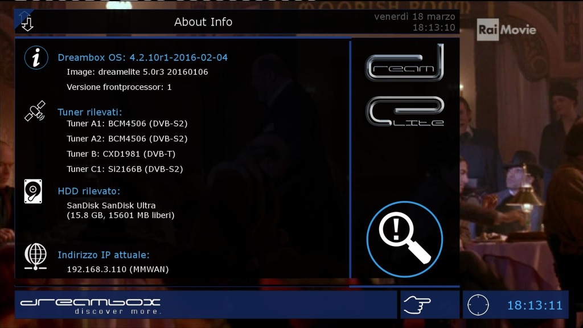Click the down-arrow icon in header corner
This screenshot has height=328, width=583.
pos(27,24)
